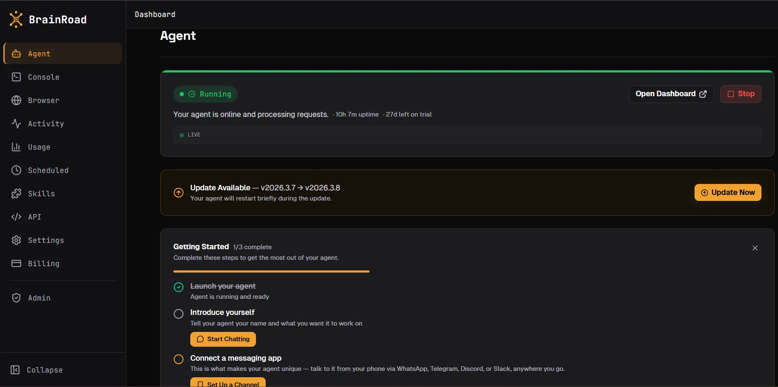This screenshot has height=387, width=778.
Task: Click the check-circle icon in Running badge
Action: click(192, 94)
